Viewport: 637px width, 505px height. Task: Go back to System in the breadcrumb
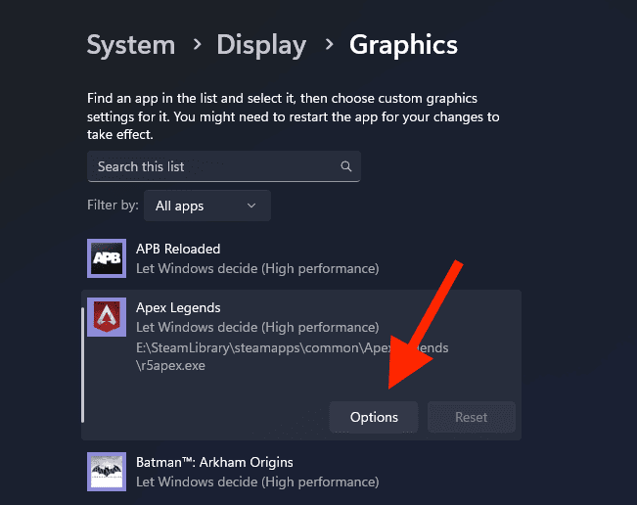pyautogui.click(x=130, y=45)
